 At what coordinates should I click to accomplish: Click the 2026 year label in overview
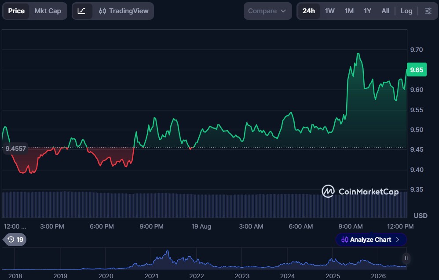coord(378,276)
